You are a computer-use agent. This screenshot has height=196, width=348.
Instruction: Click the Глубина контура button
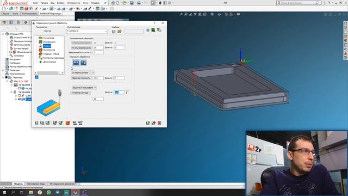[80, 93]
